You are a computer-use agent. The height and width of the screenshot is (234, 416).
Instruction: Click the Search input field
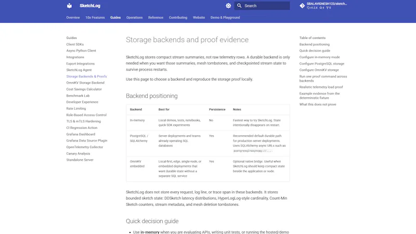click(x=262, y=6)
